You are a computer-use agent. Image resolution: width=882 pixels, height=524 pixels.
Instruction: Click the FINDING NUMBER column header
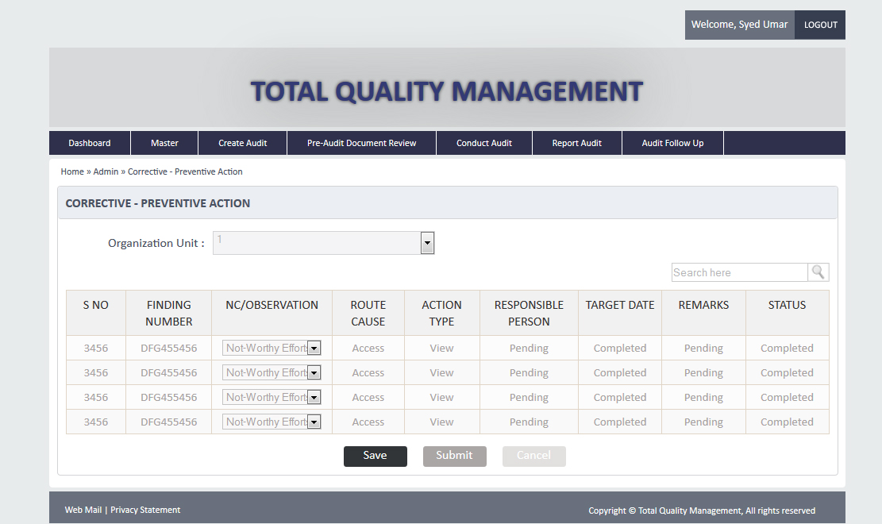tap(169, 313)
